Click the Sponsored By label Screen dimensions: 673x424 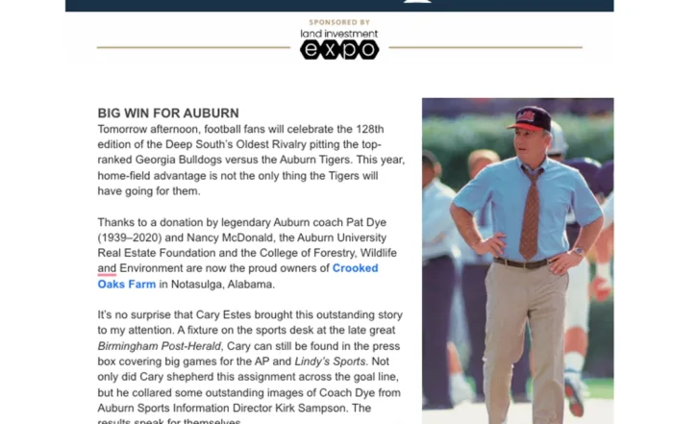[x=339, y=22]
